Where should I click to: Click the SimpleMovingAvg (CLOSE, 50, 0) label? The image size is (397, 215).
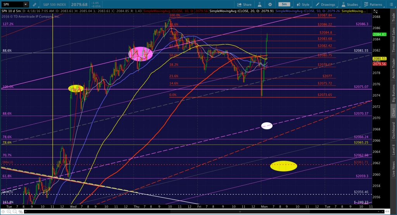pos(300,11)
